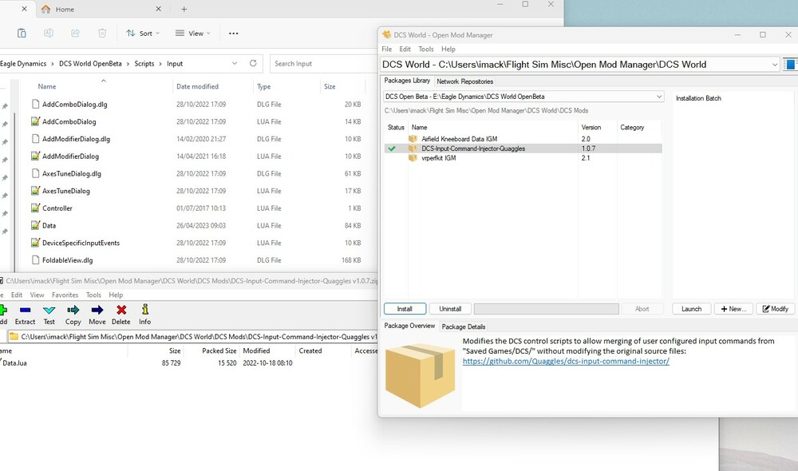Open the Quaggles GitHub link
The height and width of the screenshot is (471, 798).
pyautogui.click(x=566, y=361)
